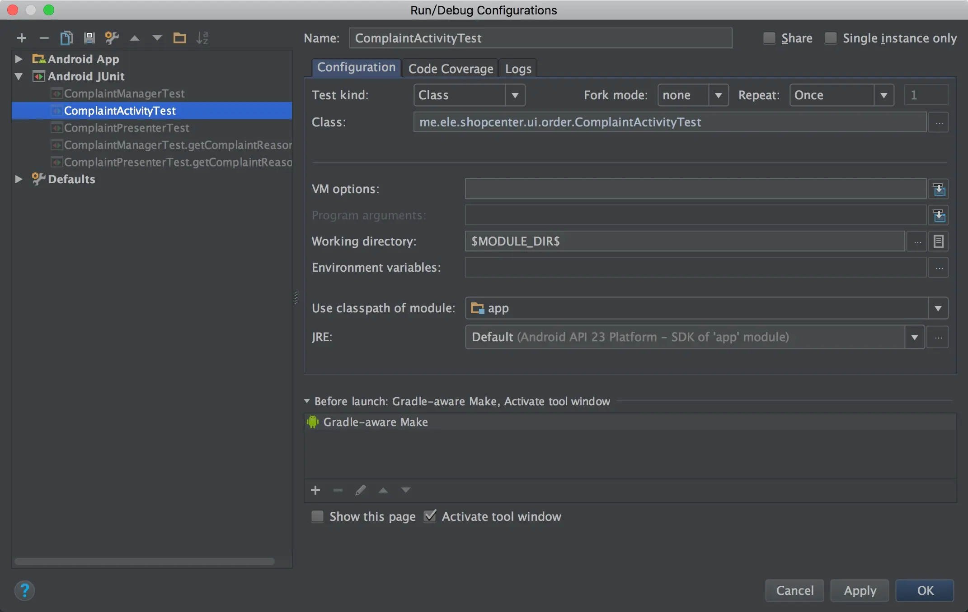The image size is (968, 612).
Task: Click the sort configurations alphabetically icon
Action: point(202,38)
